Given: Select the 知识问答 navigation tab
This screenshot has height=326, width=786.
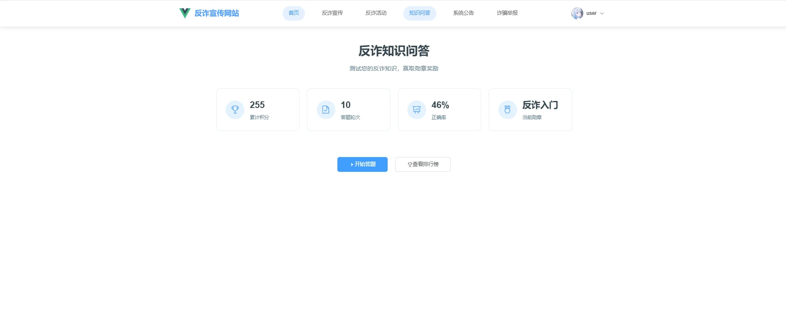Looking at the screenshot, I should 420,13.
